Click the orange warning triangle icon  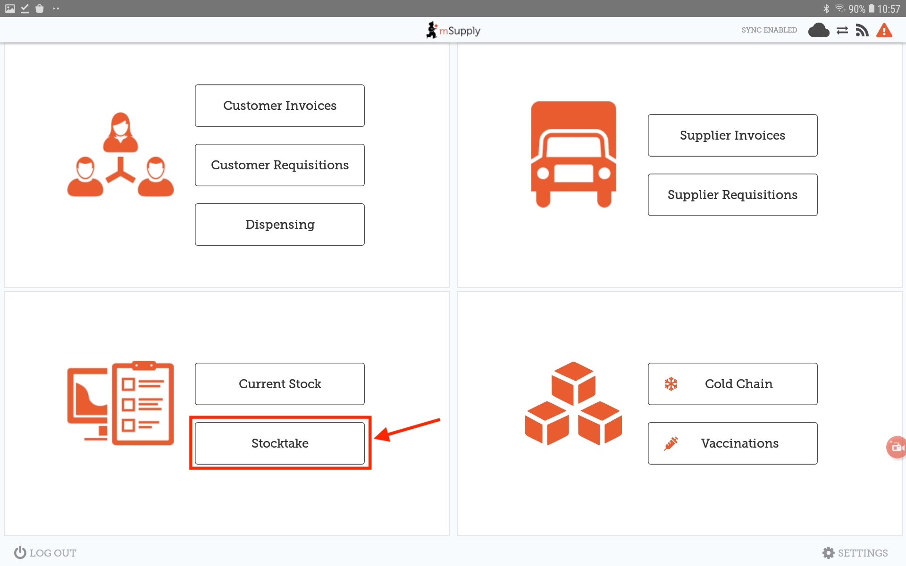click(884, 31)
